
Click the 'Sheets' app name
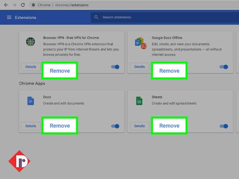(157, 97)
